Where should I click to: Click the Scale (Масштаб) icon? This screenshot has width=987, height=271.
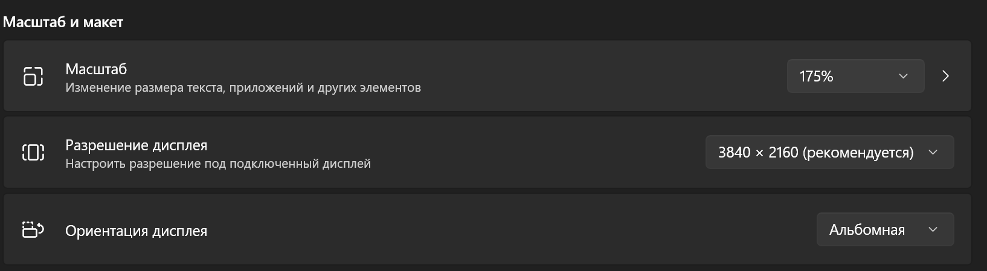pyautogui.click(x=33, y=76)
